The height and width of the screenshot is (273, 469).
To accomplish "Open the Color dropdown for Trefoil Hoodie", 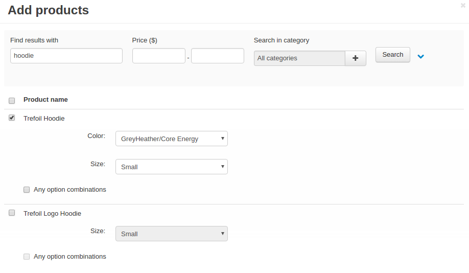I will tap(172, 139).
